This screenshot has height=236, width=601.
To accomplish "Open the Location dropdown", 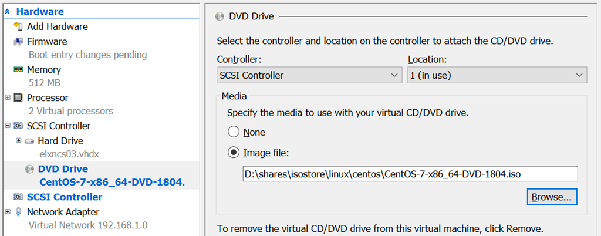I will pyautogui.click(x=497, y=75).
